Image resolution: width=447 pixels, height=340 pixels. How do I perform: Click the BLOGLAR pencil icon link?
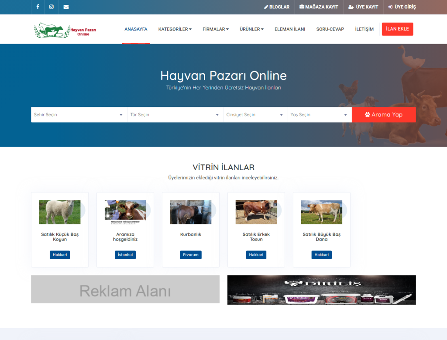pos(277,7)
